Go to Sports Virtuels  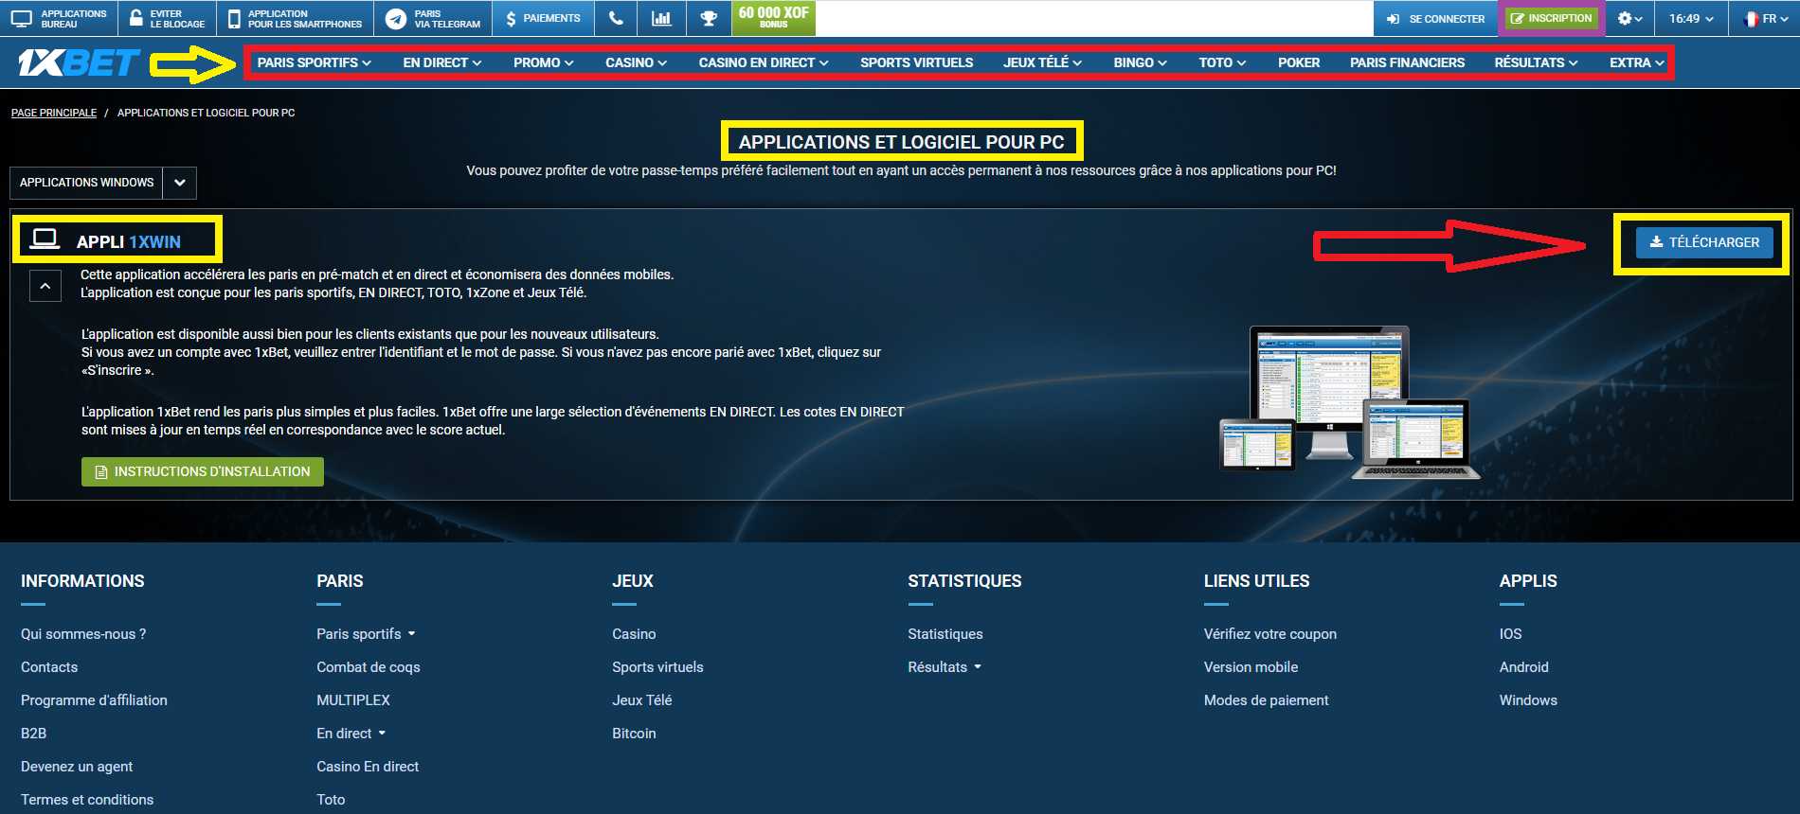916,62
